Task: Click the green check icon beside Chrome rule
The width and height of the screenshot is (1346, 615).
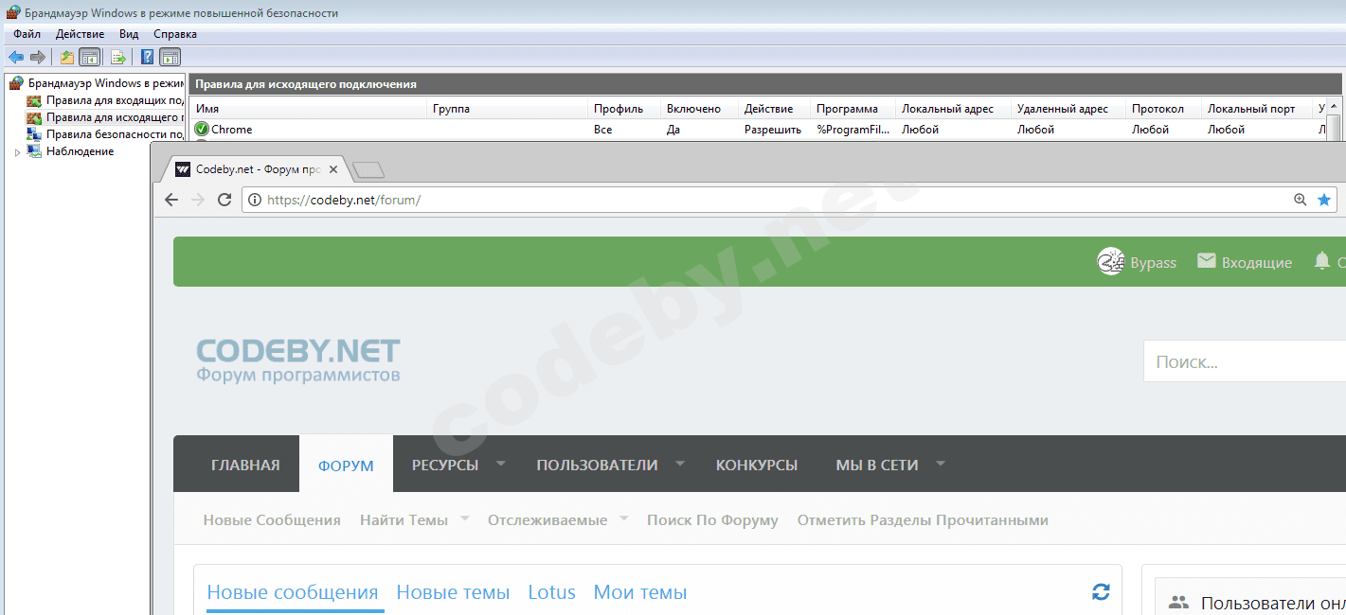Action: [x=202, y=130]
